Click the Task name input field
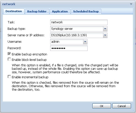The image size is (136, 113). click(79, 22)
